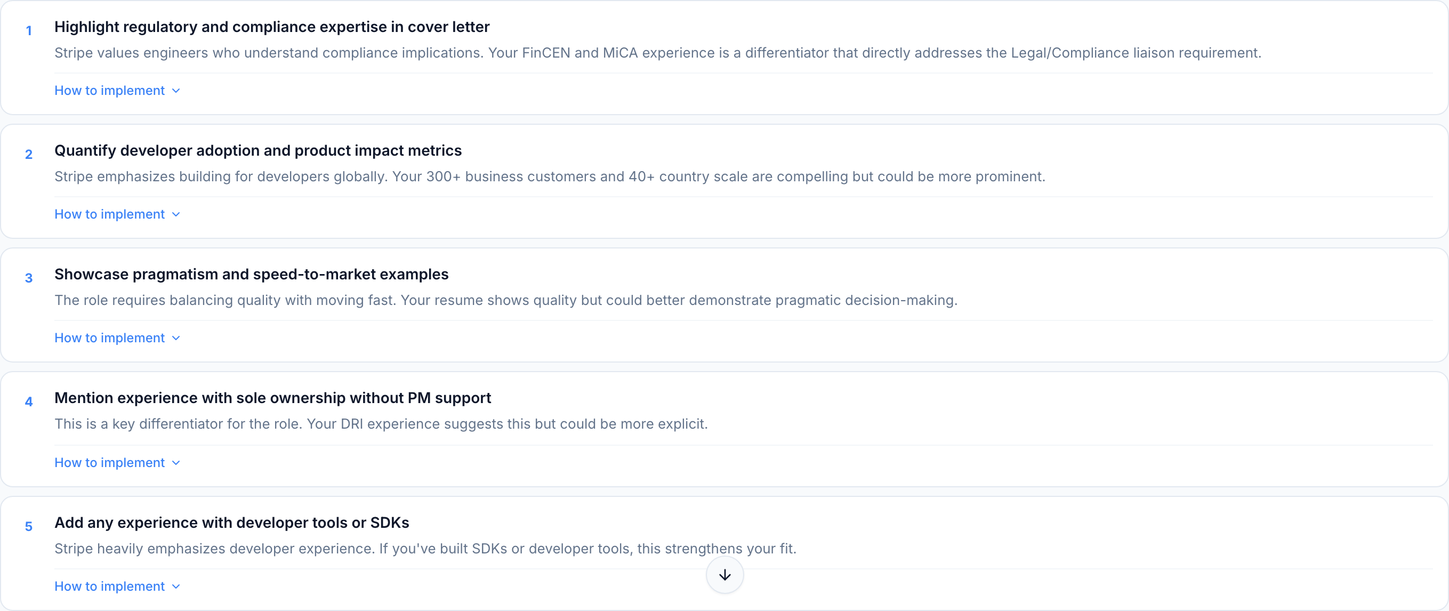Expand How to implement for sole ownership recommendation
This screenshot has width=1449, height=611.
point(110,462)
